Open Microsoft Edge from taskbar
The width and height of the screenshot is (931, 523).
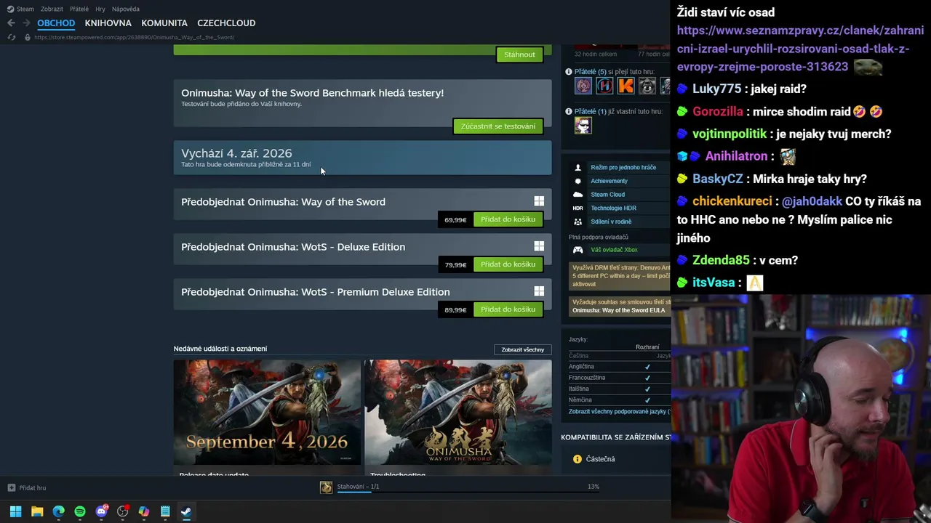tap(58, 511)
